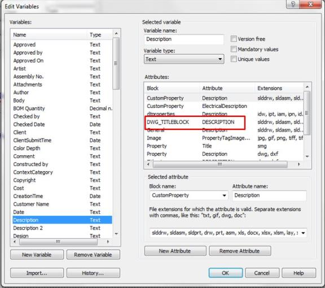Screen dimensions: 325x288
Task: Click the Attribute column header
Action: [227, 88]
